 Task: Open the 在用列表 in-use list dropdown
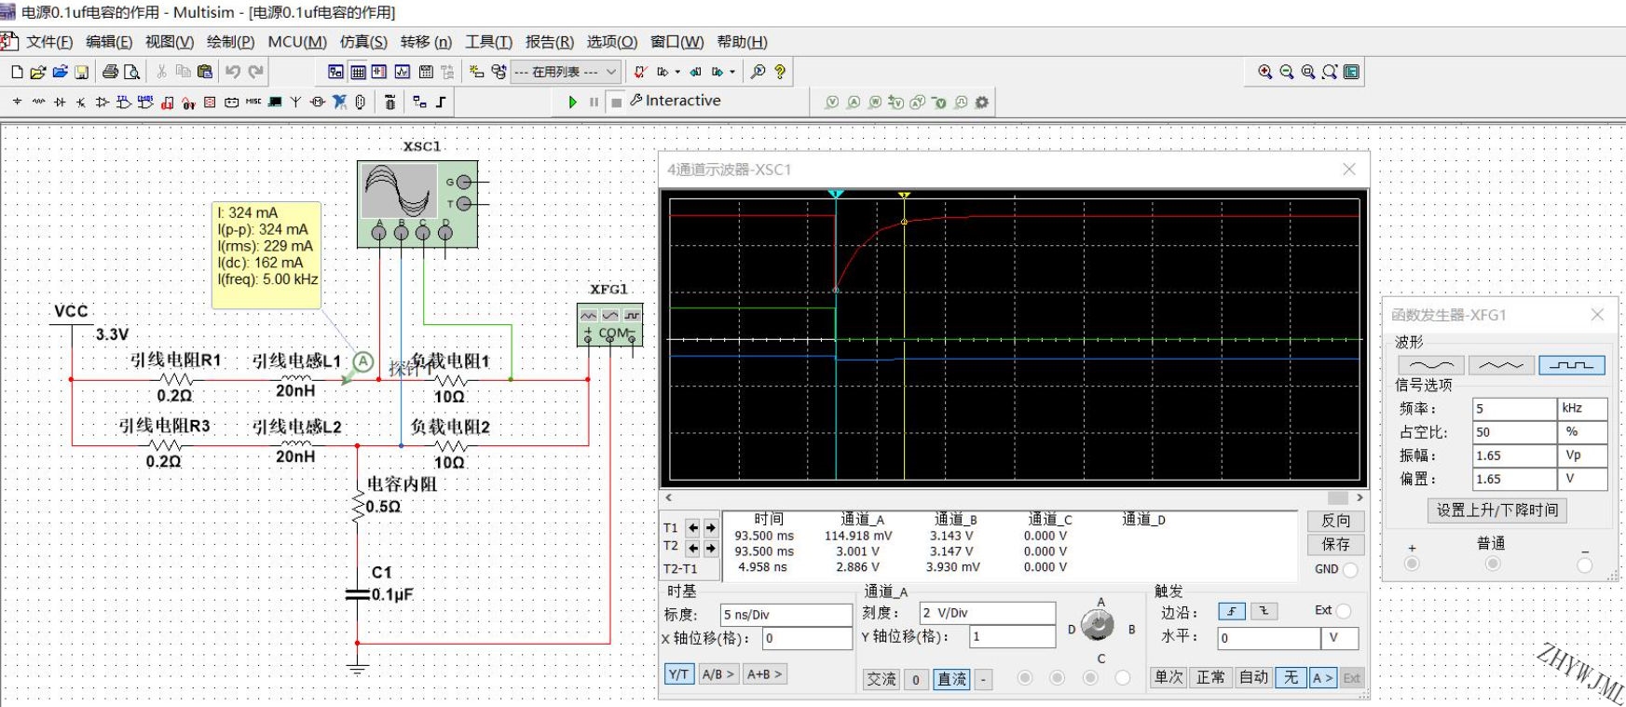[x=566, y=72]
